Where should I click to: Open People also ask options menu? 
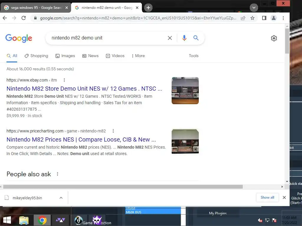click(x=58, y=174)
